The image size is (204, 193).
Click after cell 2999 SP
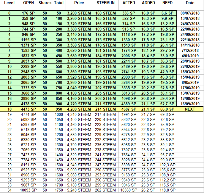[129, 77]
